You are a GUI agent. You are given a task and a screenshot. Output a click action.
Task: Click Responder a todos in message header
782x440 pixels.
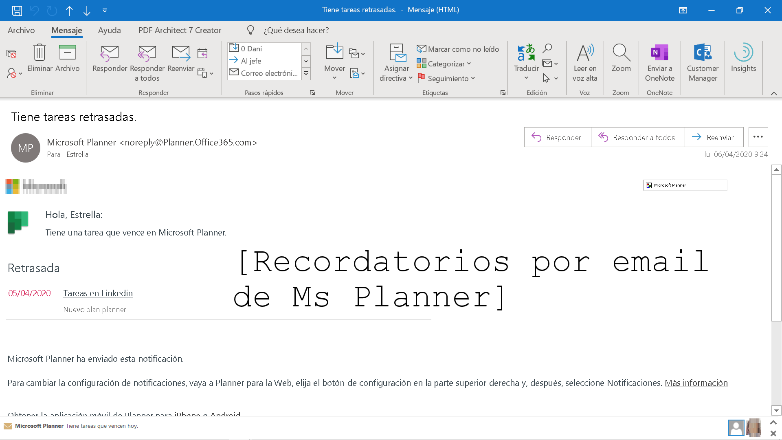tap(637, 137)
